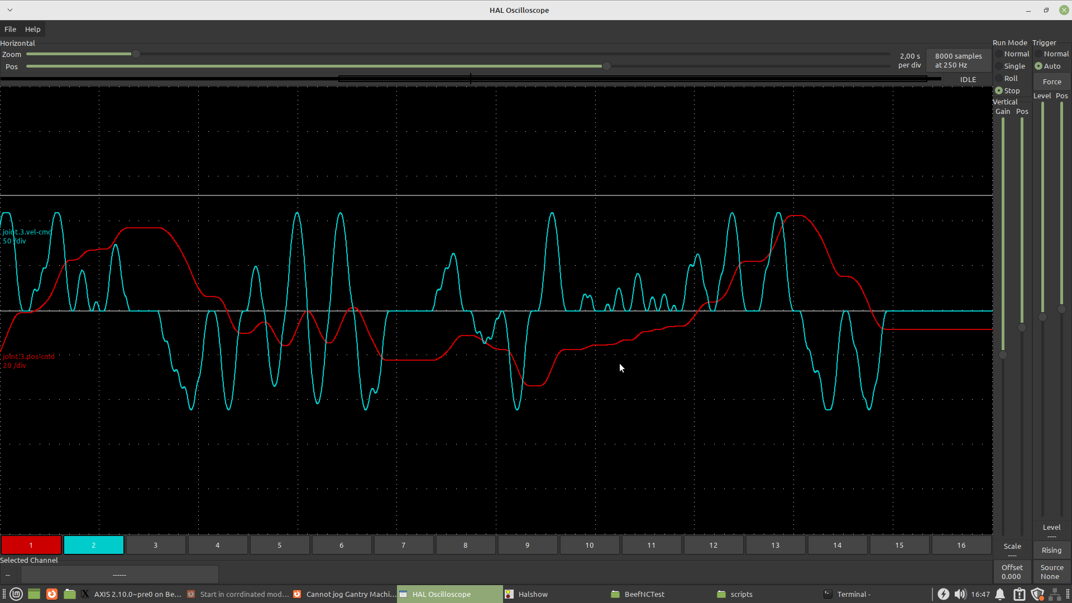Select channel 5 button
This screenshot has height=603, width=1072.
pos(279,545)
